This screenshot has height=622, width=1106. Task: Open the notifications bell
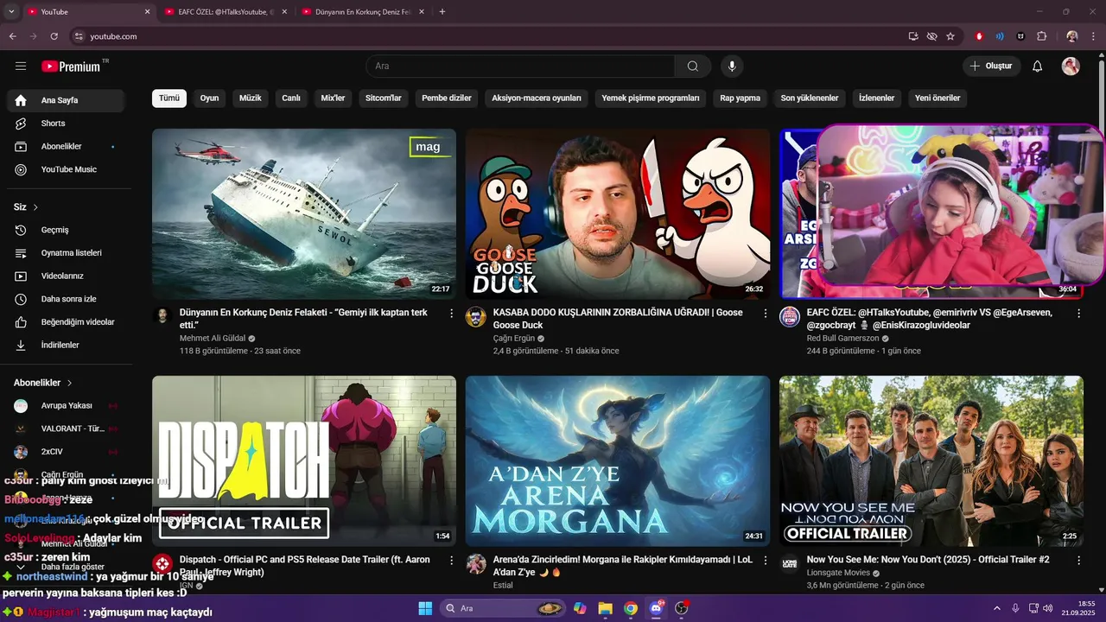tap(1038, 67)
